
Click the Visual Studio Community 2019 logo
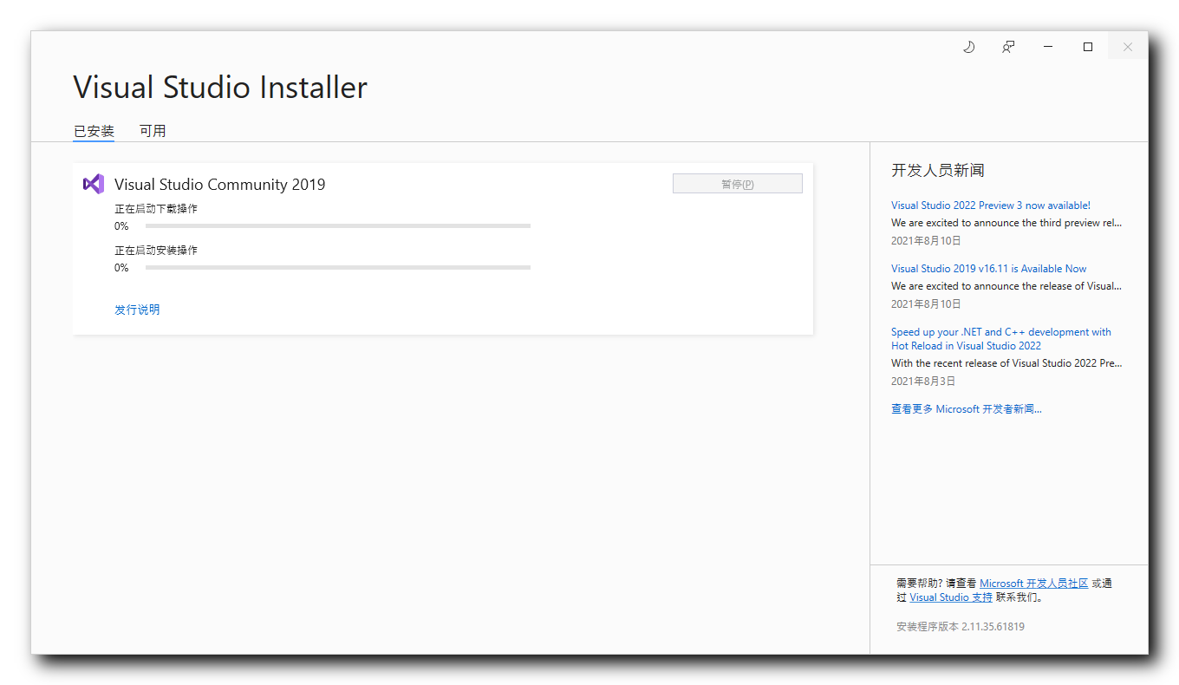point(94,184)
